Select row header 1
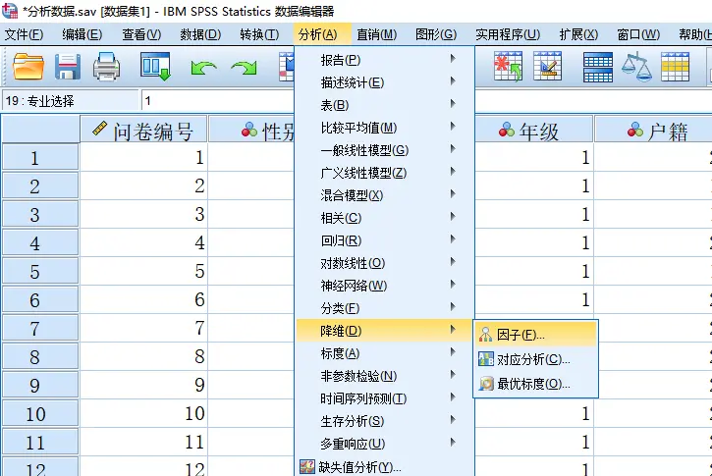The image size is (712, 476). (x=40, y=157)
